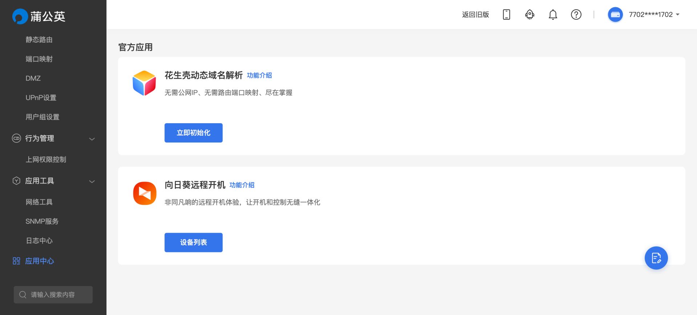Click the 花生壳 cube app icon
Image resolution: width=697 pixels, height=315 pixels.
tap(144, 83)
